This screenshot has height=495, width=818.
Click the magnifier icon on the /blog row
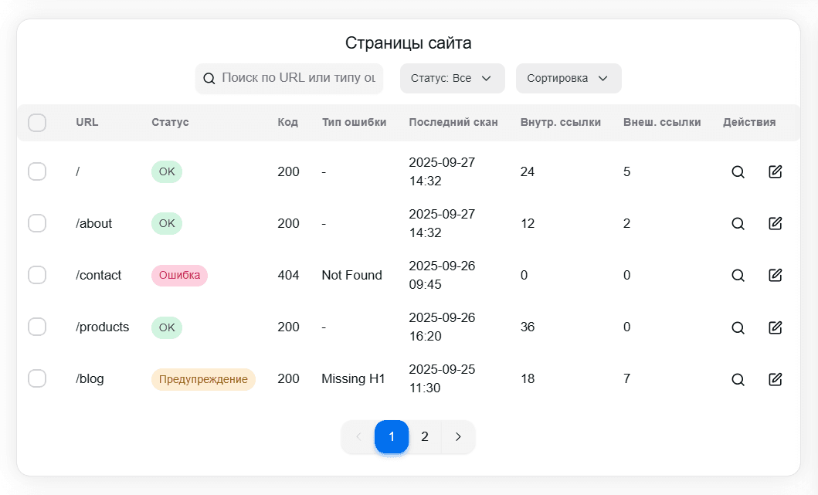point(738,379)
